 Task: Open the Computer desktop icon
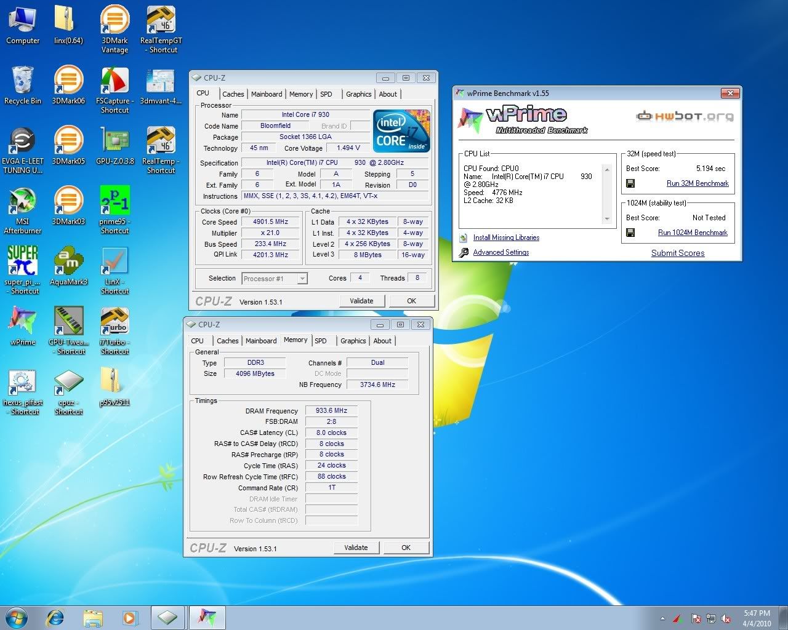tap(23, 25)
